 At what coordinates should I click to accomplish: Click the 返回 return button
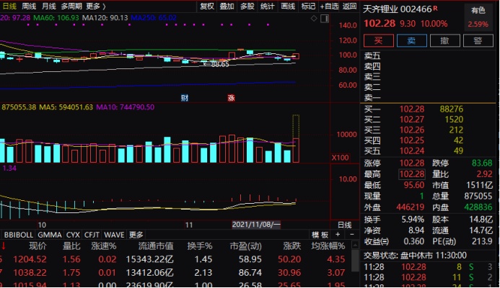pyautogui.click(x=349, y=6)
